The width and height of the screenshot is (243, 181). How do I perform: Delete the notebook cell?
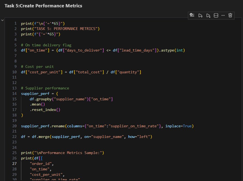click(230, 15)
